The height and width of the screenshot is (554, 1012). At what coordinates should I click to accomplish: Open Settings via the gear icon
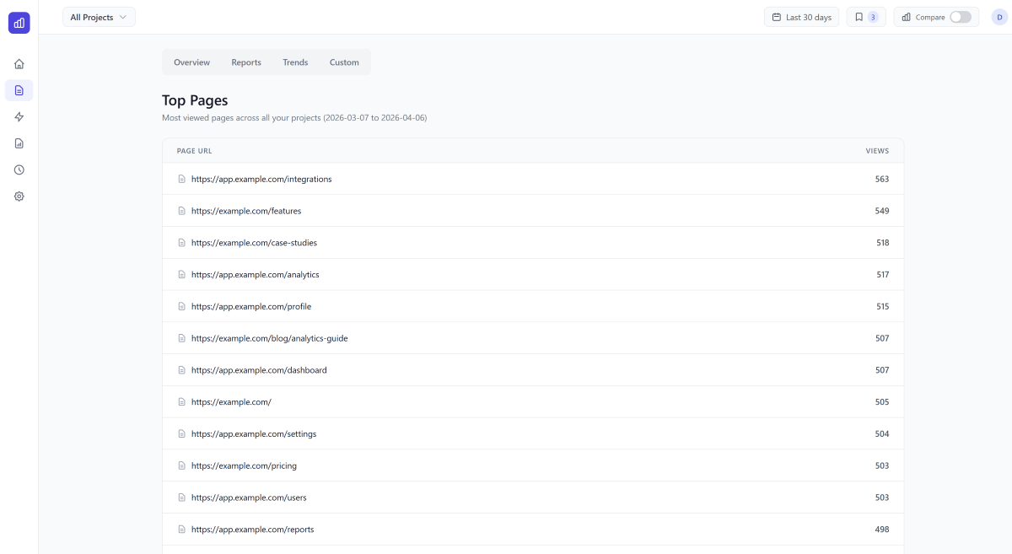click(19, 196)
